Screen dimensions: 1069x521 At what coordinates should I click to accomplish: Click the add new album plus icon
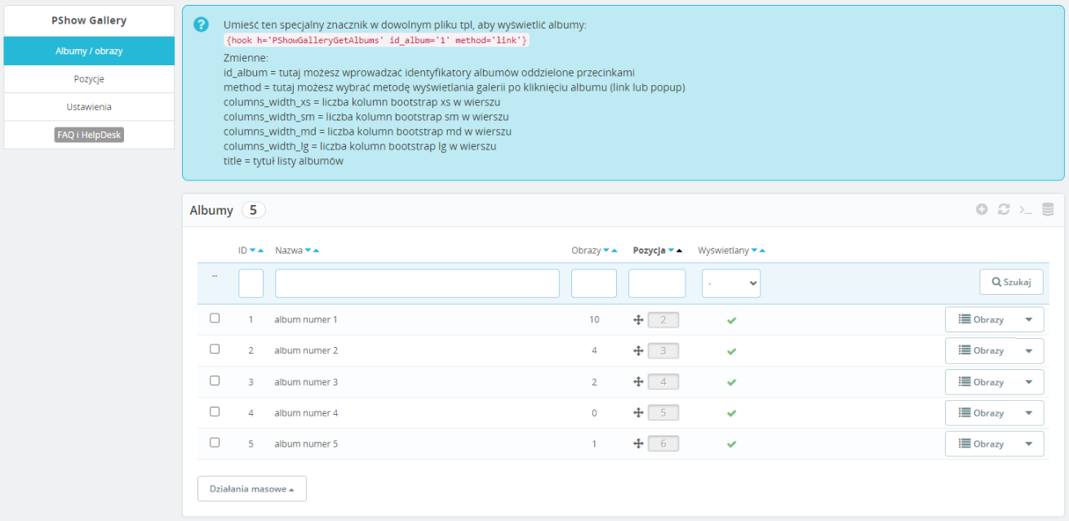(982, 210)
